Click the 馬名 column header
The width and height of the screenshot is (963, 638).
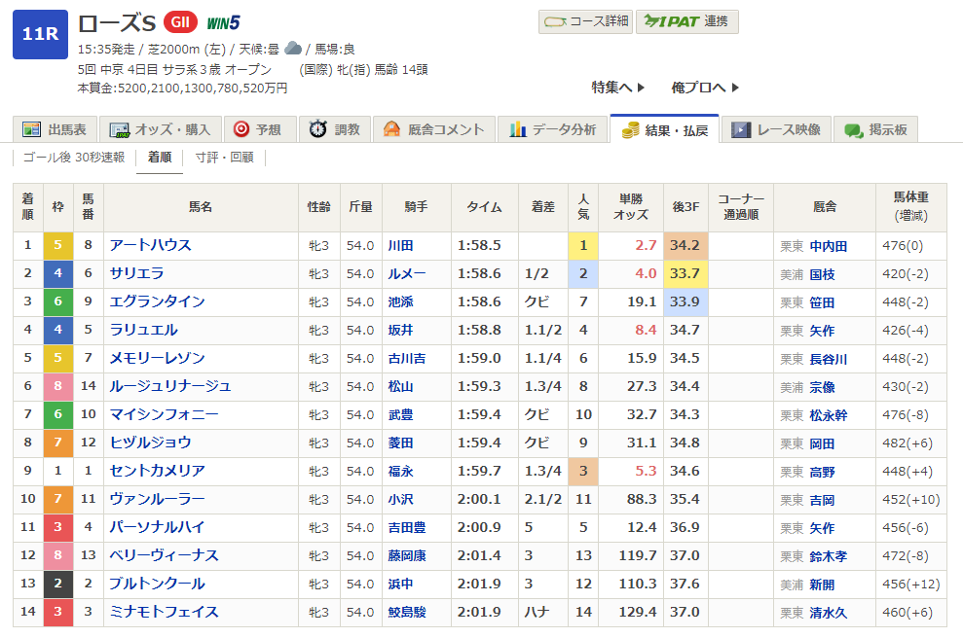[x=201, y=207]
